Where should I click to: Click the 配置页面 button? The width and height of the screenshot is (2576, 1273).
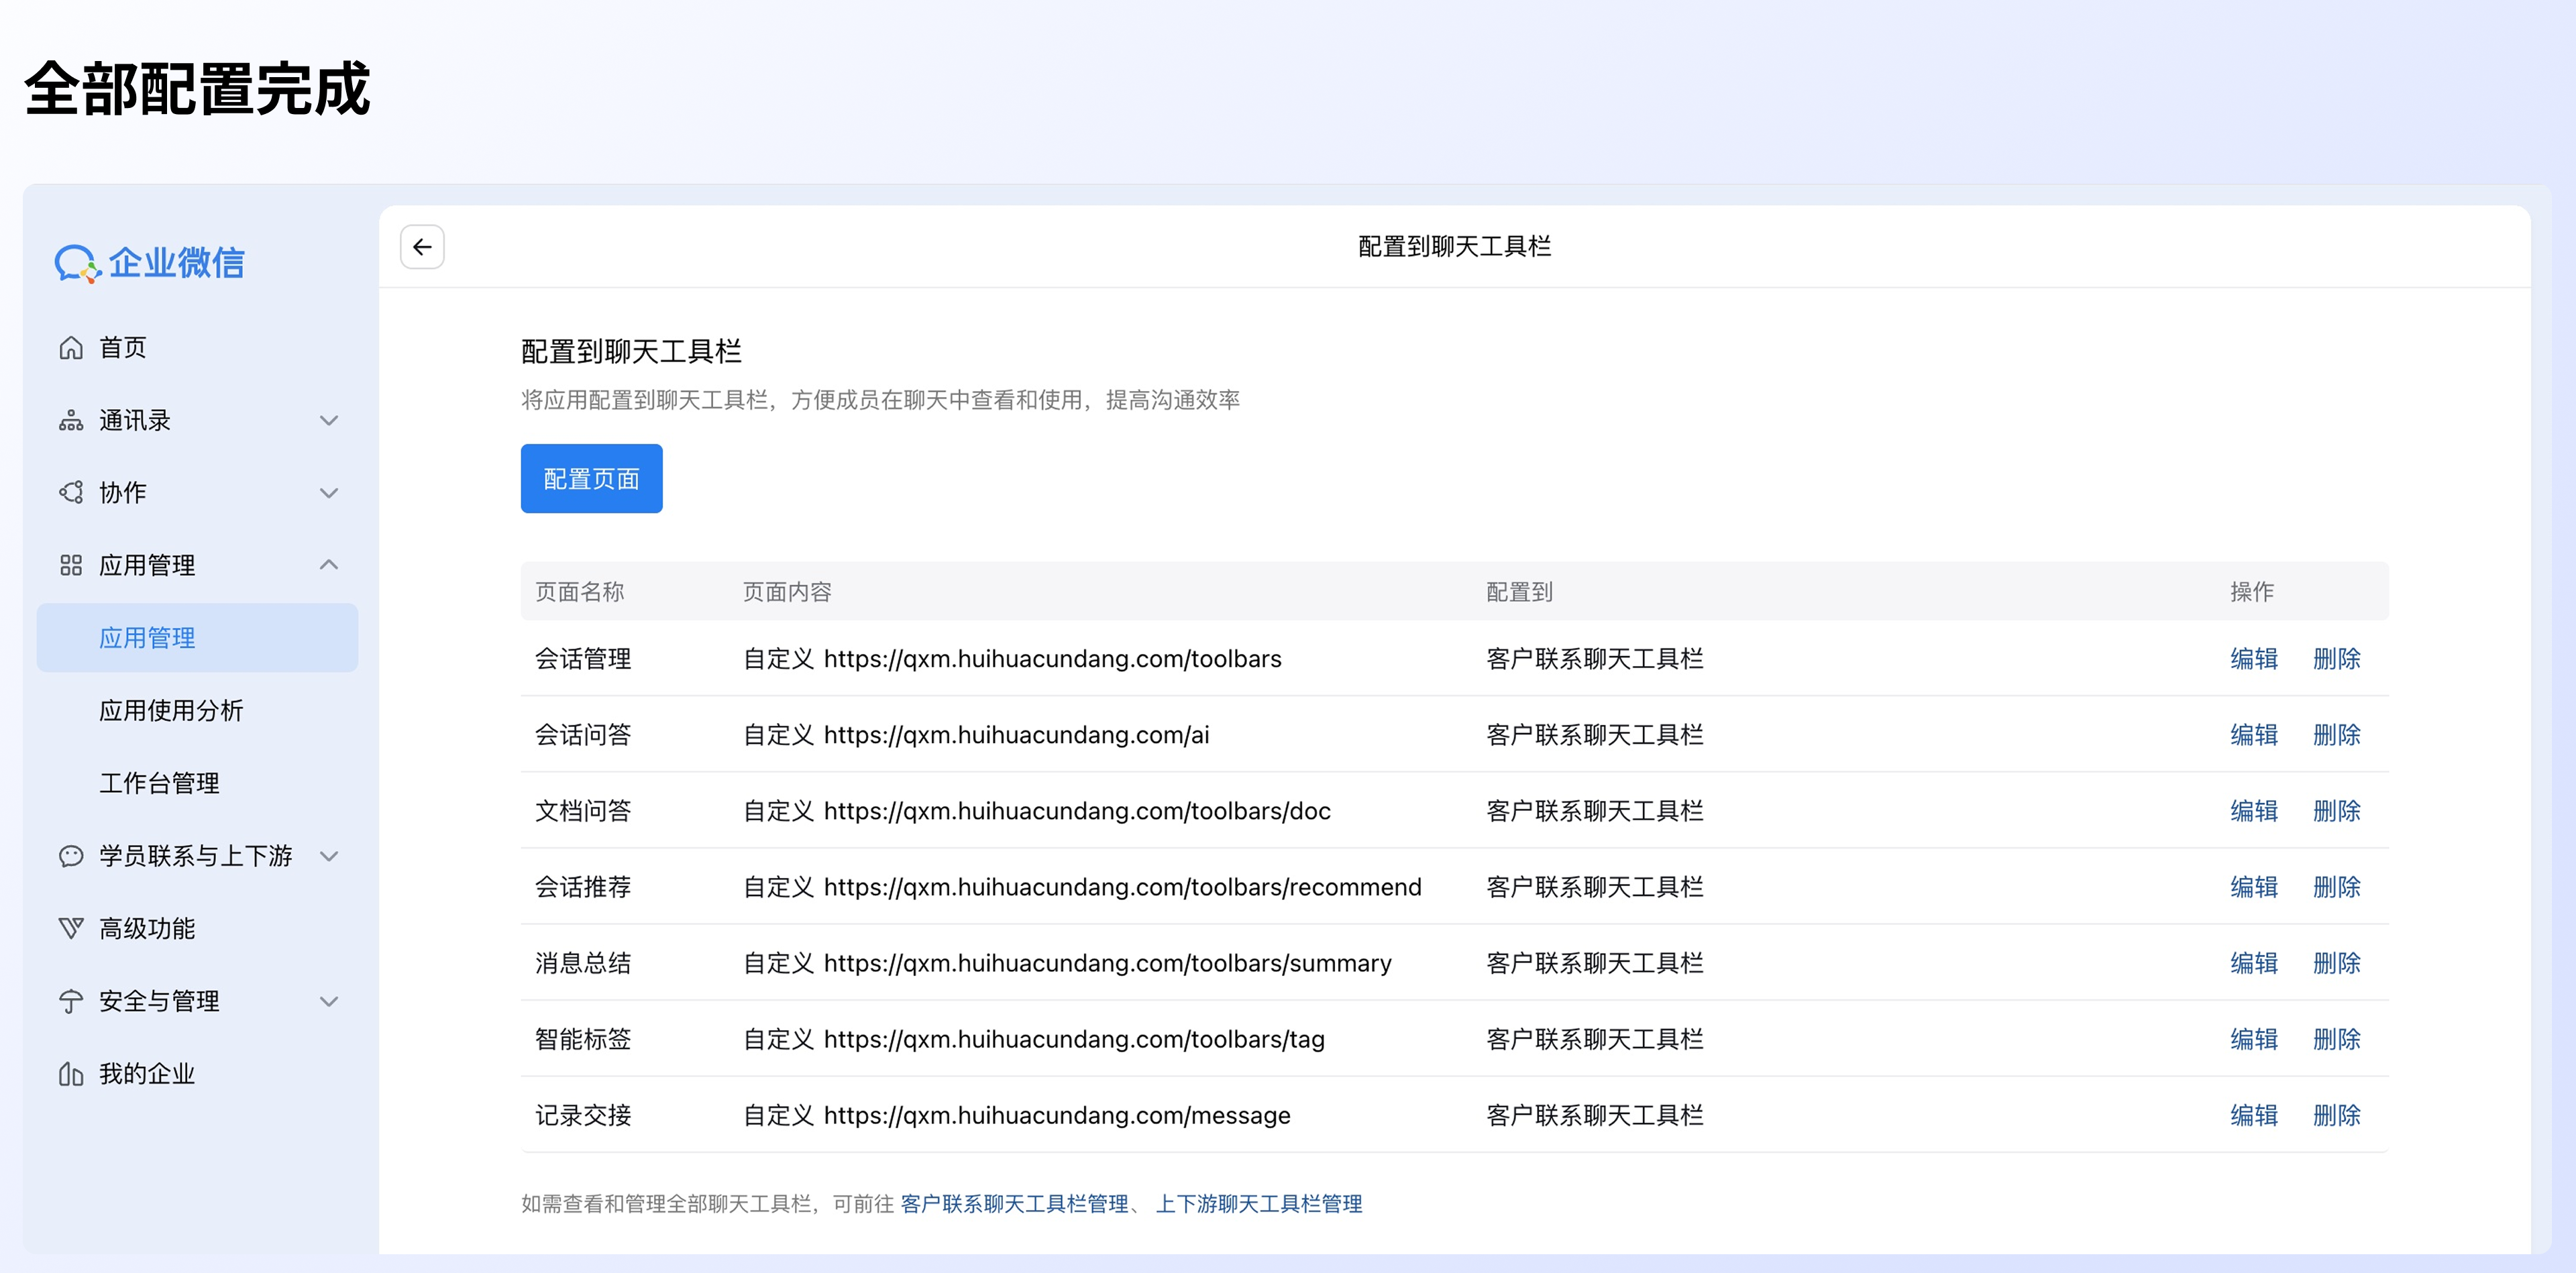point(591,479)
